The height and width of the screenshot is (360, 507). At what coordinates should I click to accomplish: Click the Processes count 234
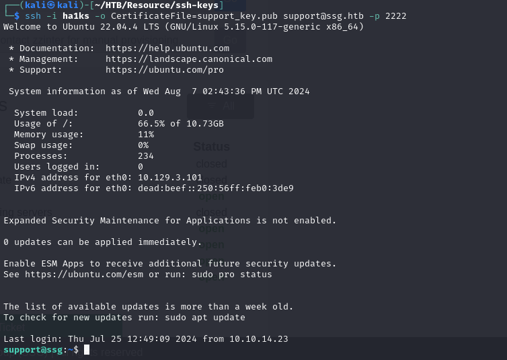(x=146, y=156)
